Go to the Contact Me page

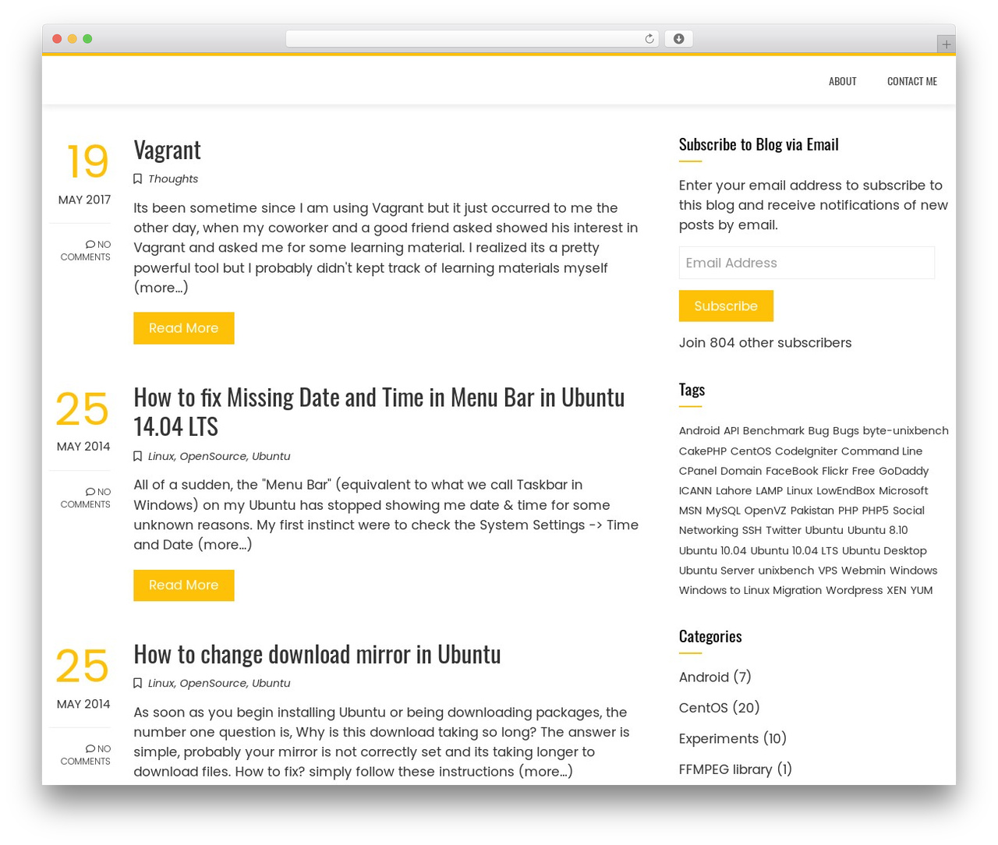[x=912, y=81]
